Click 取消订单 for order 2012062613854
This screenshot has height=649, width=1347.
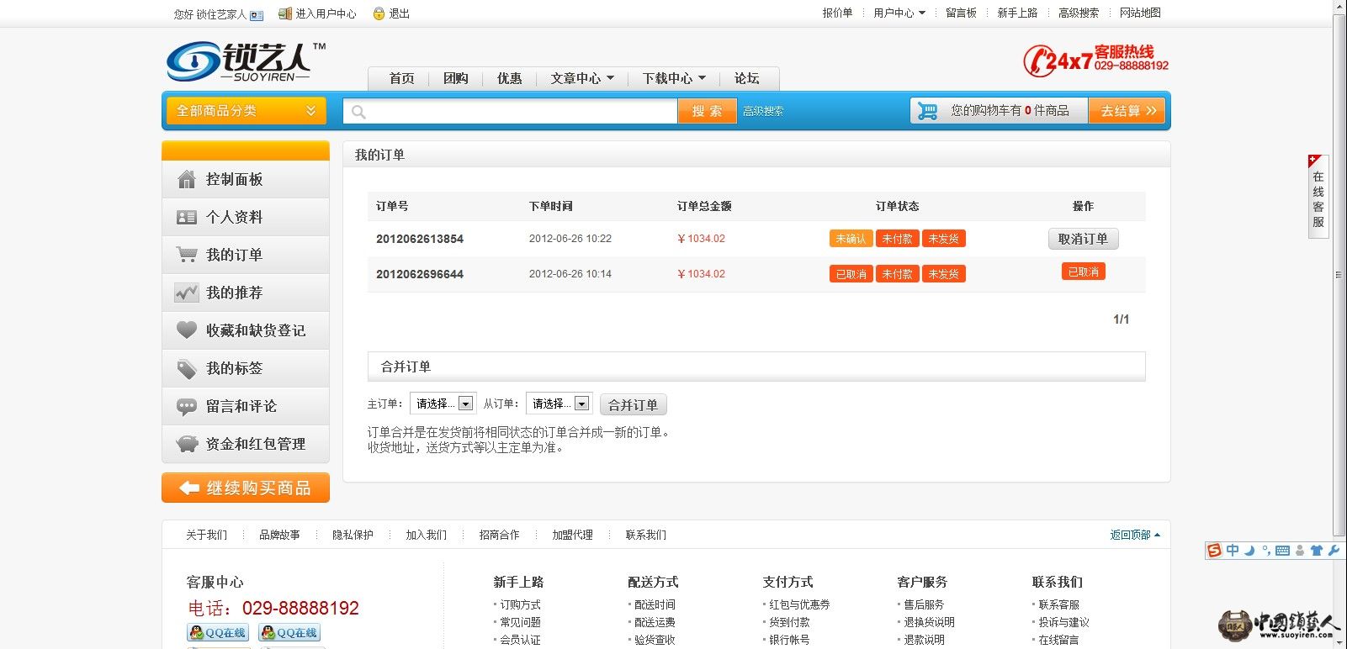tap(1083, 239)
